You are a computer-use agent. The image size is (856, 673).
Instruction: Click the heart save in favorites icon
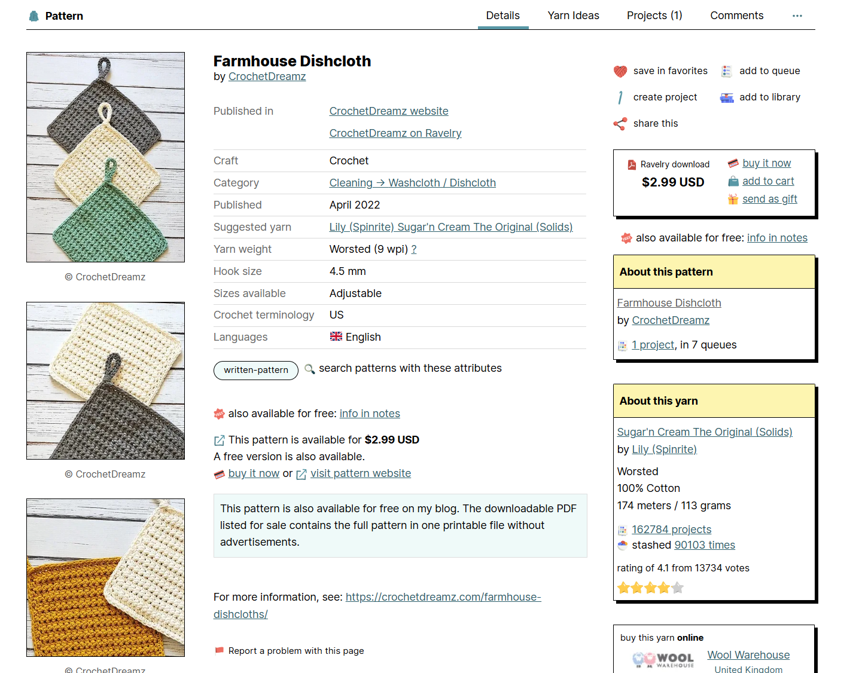point(620,71)
